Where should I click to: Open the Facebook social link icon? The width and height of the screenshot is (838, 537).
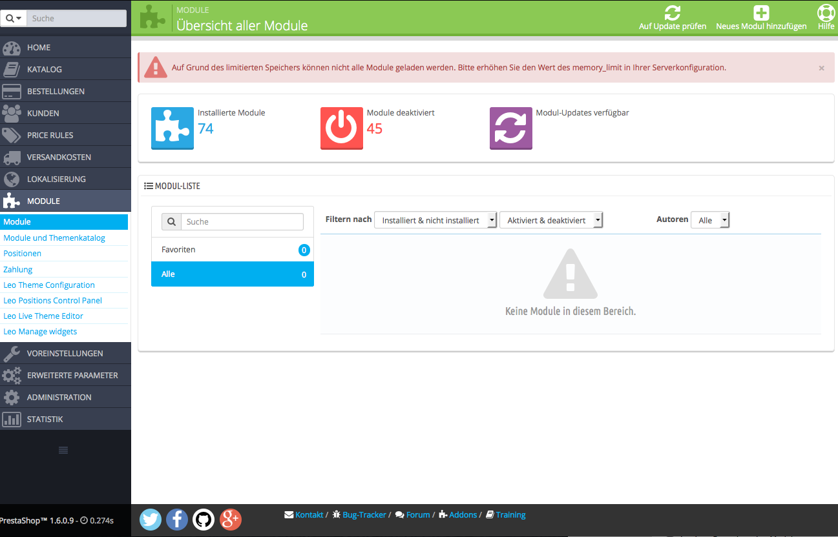point(177,519)
